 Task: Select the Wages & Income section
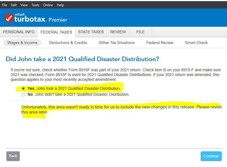[x=22, y=43]
